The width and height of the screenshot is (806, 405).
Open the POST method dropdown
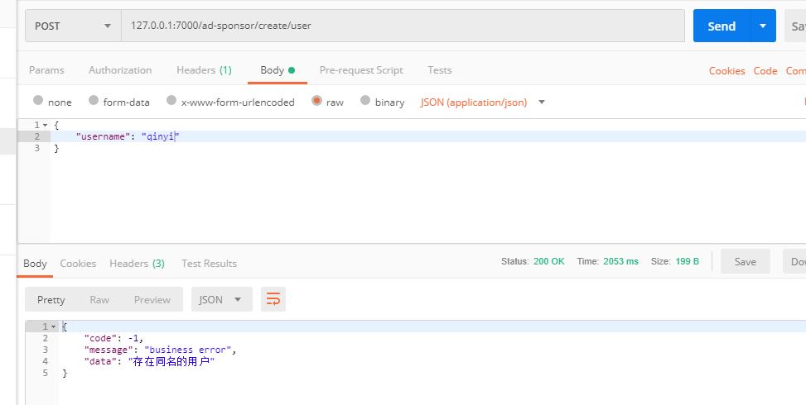click(73, 26)
